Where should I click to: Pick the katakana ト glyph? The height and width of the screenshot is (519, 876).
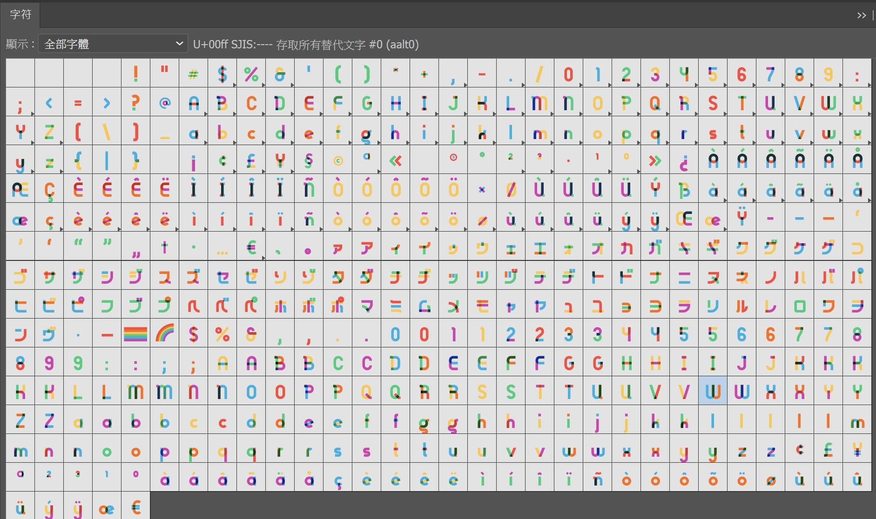click(x=597, y=276)
